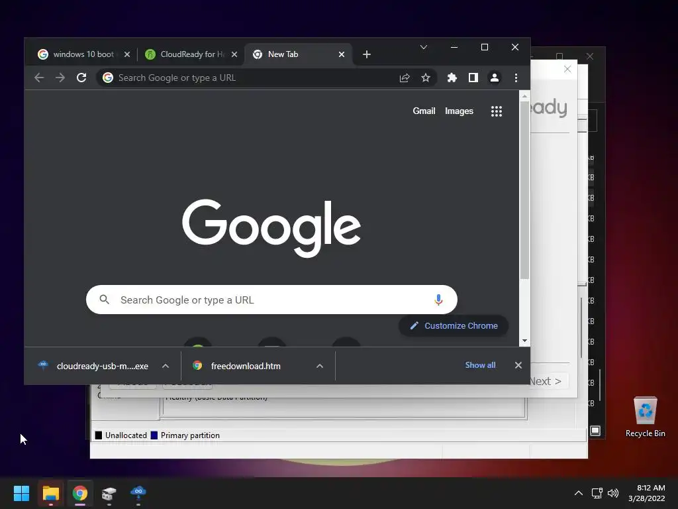Click Next in the CloudReady installer window

click(548, 381)
